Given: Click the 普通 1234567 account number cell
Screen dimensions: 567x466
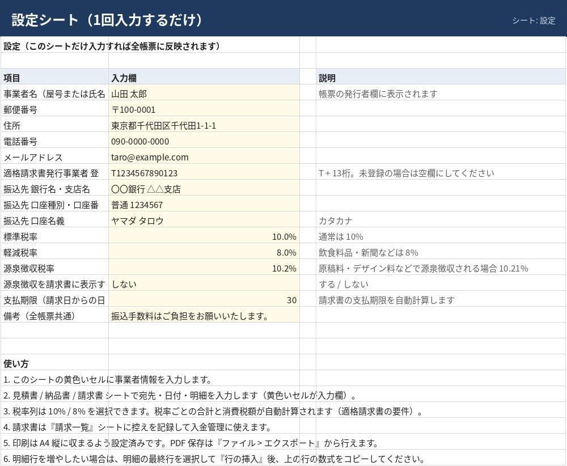Looking at the screenshot, I should tap(204, 204).
